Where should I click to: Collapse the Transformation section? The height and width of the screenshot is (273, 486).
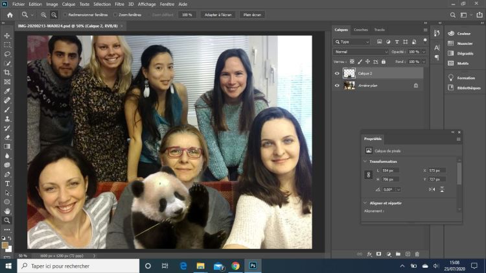coord(365,161)
